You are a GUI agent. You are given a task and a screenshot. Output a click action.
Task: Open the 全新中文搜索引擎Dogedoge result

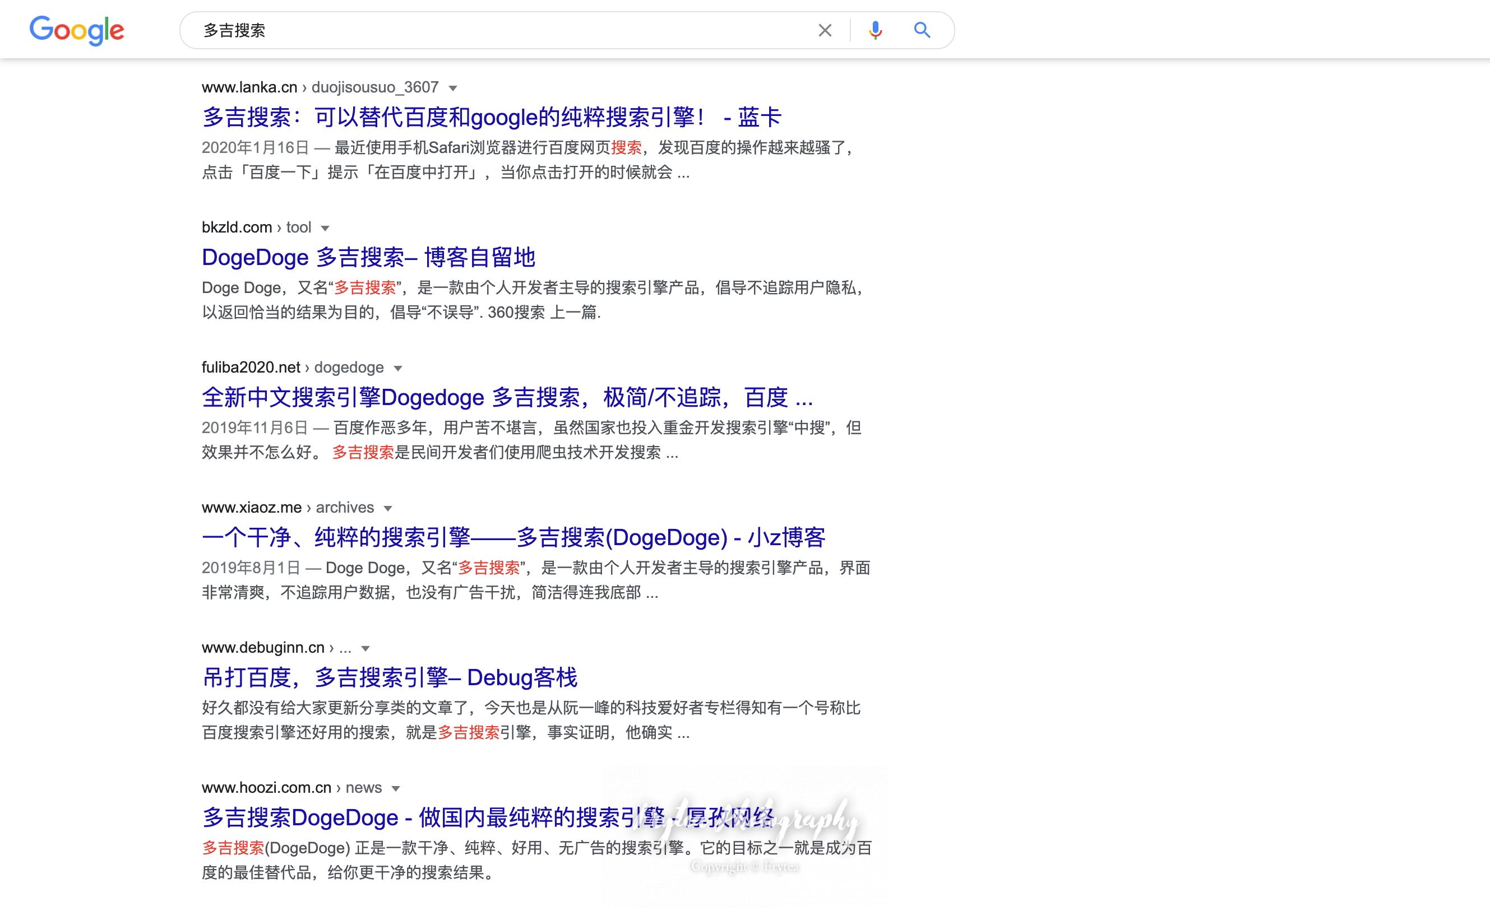(x=507, y=398)
